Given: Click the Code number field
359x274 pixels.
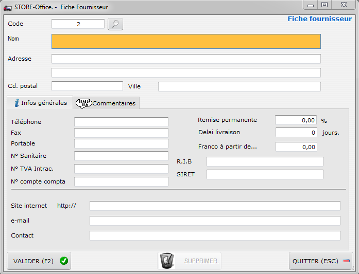Looking at the screenshot, I should pyautogui.click(x=78, y=24).
